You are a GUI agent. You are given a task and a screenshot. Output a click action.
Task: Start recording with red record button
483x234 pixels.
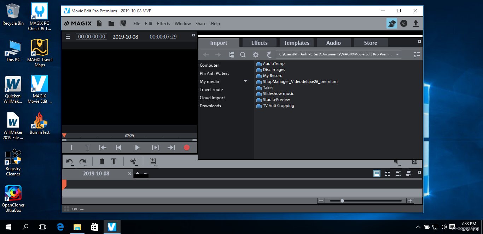187,148
